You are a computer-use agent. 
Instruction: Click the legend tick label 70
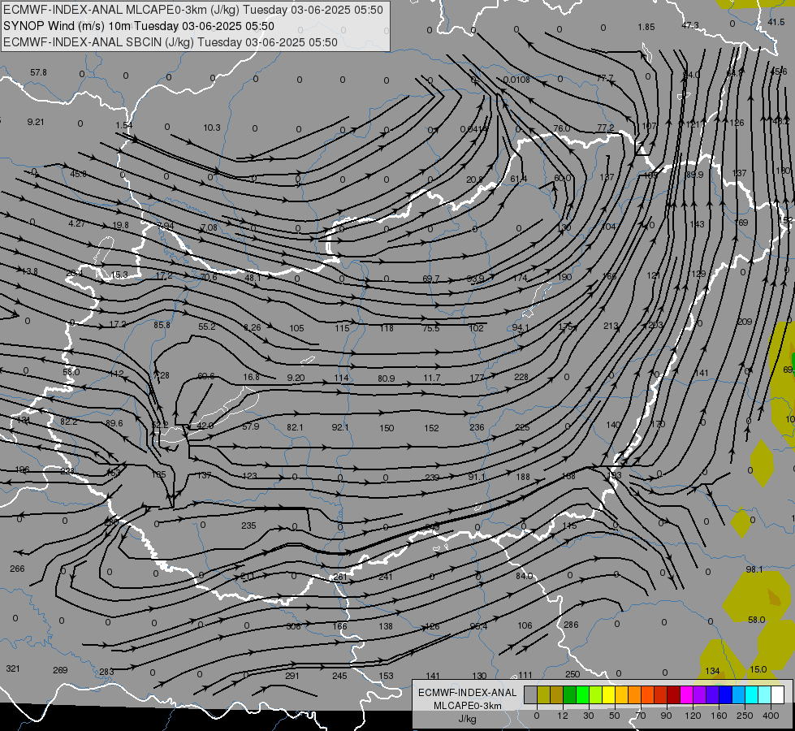(x=641, y=716)
